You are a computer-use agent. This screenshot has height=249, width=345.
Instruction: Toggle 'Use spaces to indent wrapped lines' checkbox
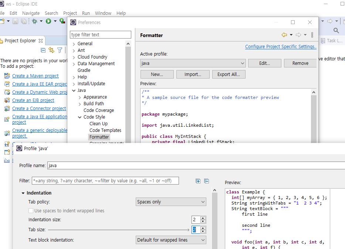(x=31, y=210)
